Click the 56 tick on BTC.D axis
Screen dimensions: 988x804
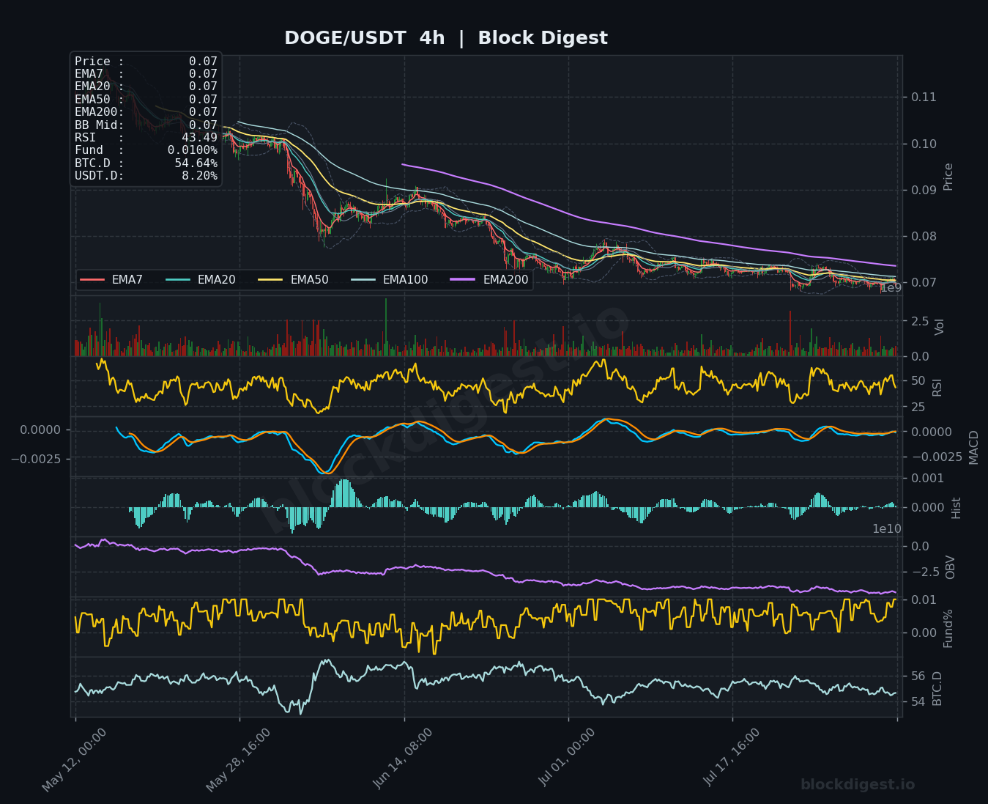pos(918,676)
